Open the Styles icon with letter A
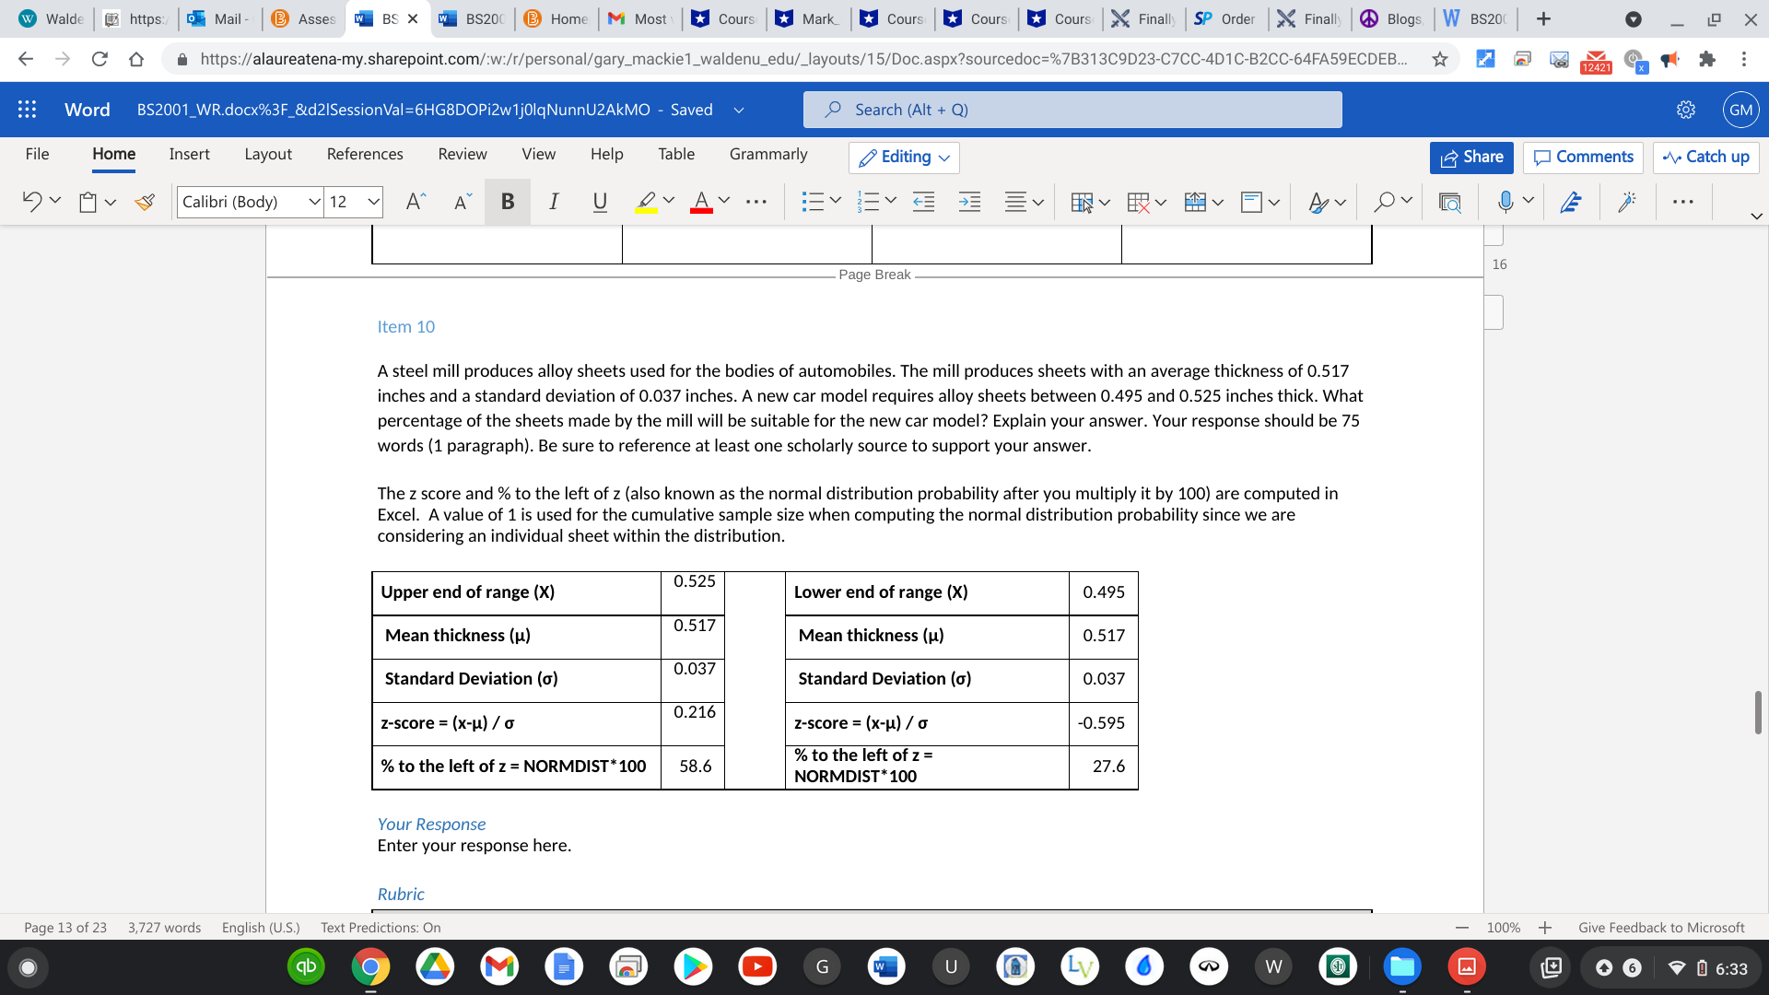 pyautogui.click(x=1318, y=202)
